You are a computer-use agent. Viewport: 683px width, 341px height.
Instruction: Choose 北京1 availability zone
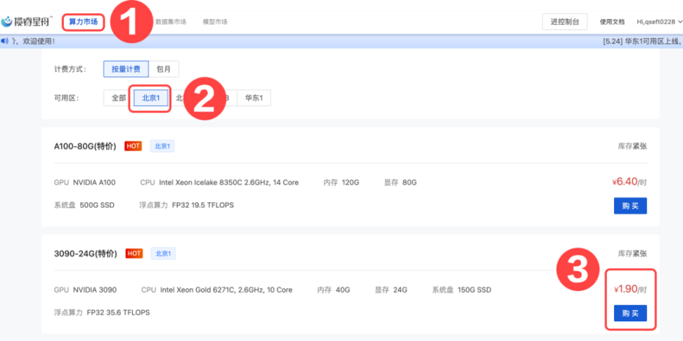click(x=150, y=98)
